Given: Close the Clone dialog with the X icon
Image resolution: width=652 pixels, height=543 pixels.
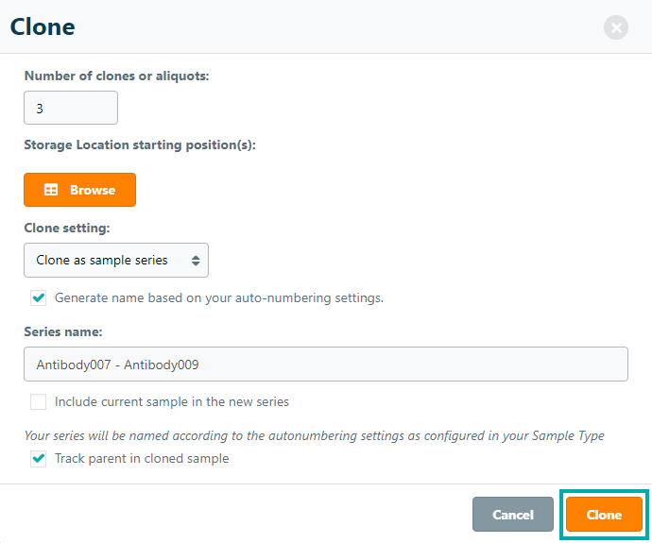Looking at the screenshot, I should pyautogui.click(x=616, y=27).
